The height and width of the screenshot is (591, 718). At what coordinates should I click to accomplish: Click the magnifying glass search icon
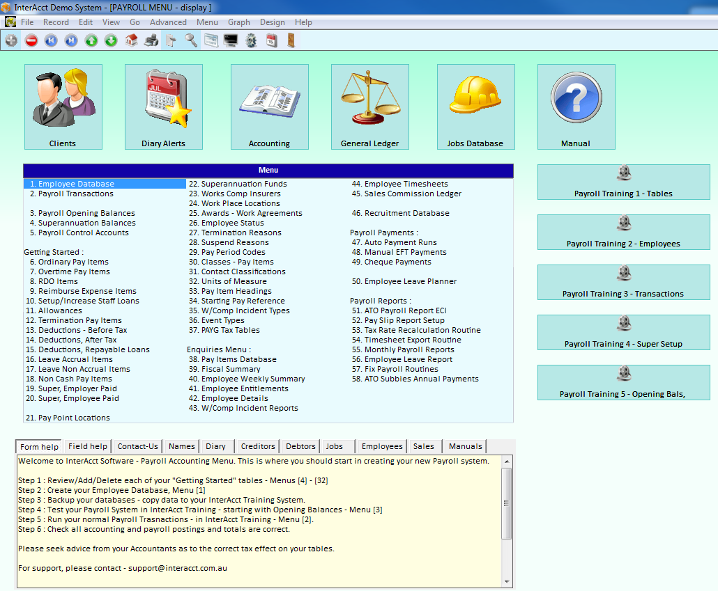191,40
